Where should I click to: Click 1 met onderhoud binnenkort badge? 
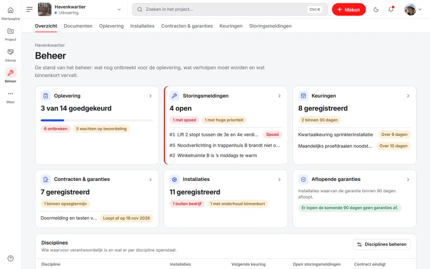[x=237, y=204]
